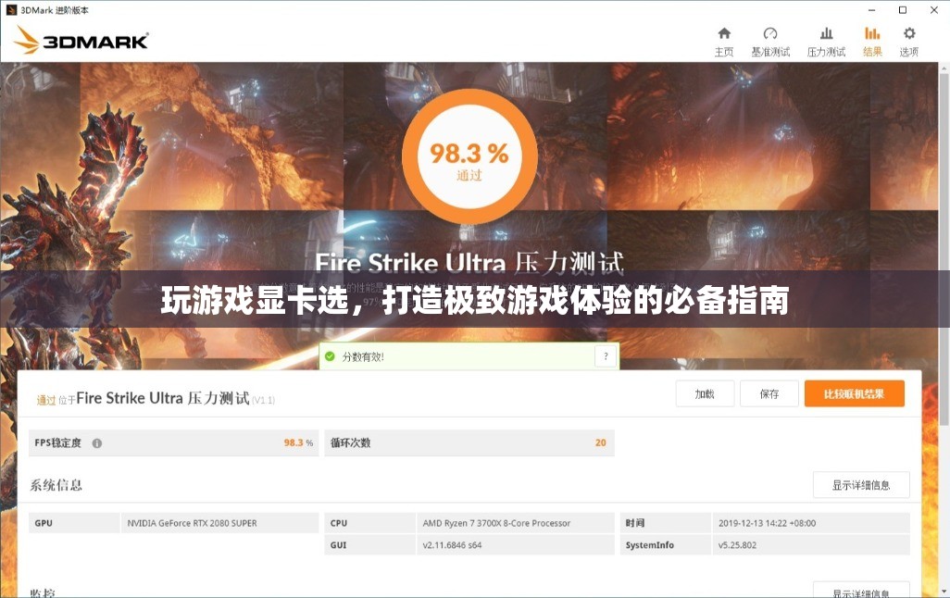Click the vertical scrollbar on the right
950x598 pixels.
(x=944, y=248)
